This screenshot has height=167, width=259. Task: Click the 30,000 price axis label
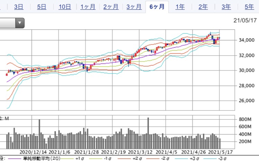tap(247, 70)
